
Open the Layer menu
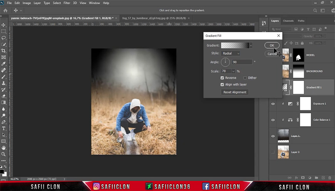coord(37,3)
